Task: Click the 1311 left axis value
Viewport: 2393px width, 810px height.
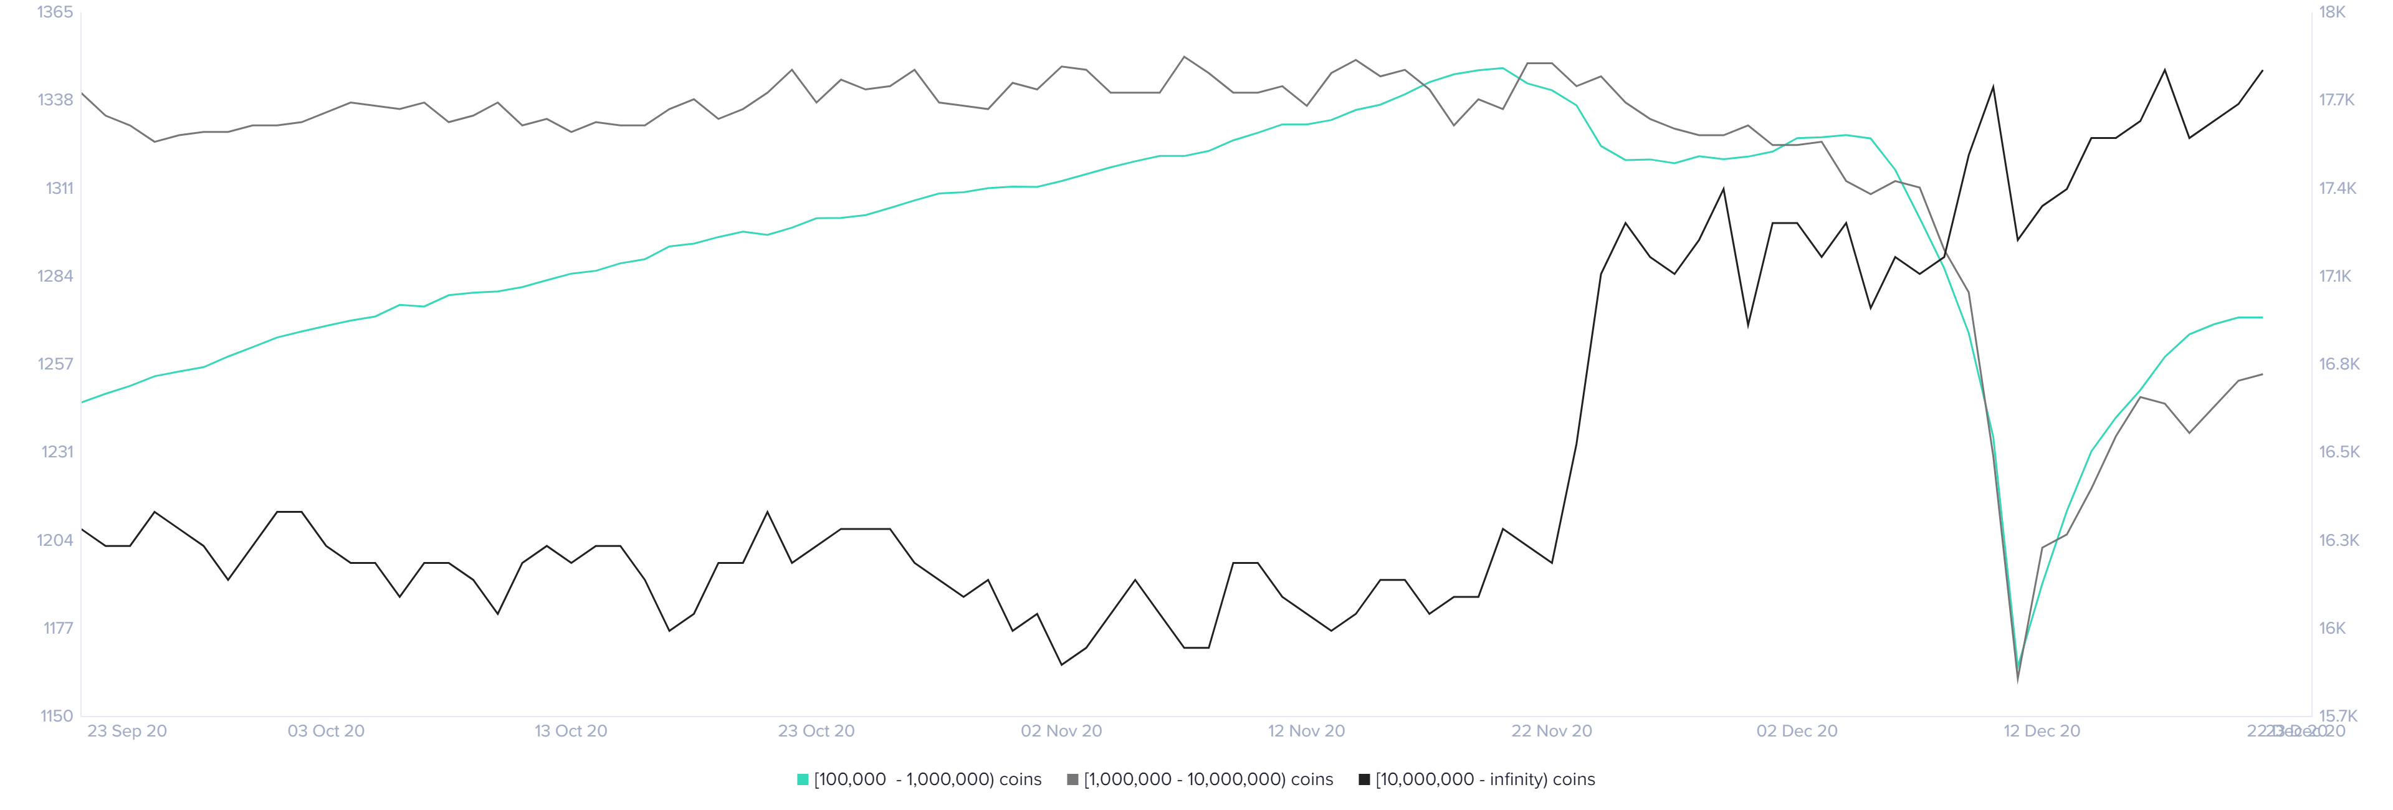Action: tap(59, 189)
